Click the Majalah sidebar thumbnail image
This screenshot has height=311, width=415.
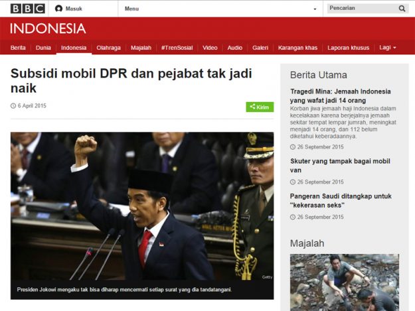point(344,282)
